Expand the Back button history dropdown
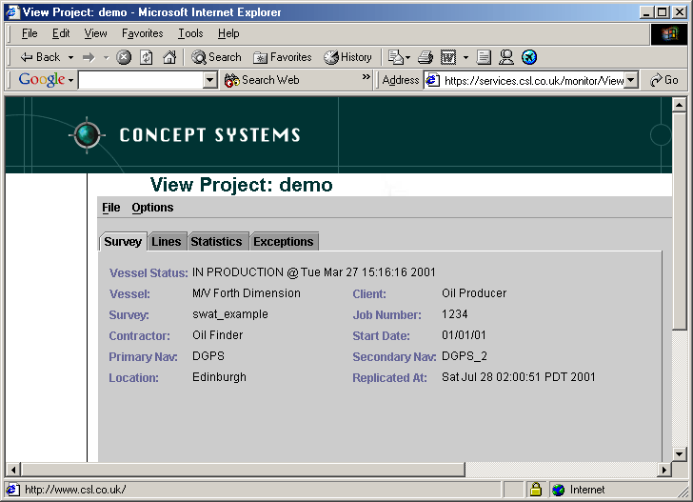 tap(70, 57)
